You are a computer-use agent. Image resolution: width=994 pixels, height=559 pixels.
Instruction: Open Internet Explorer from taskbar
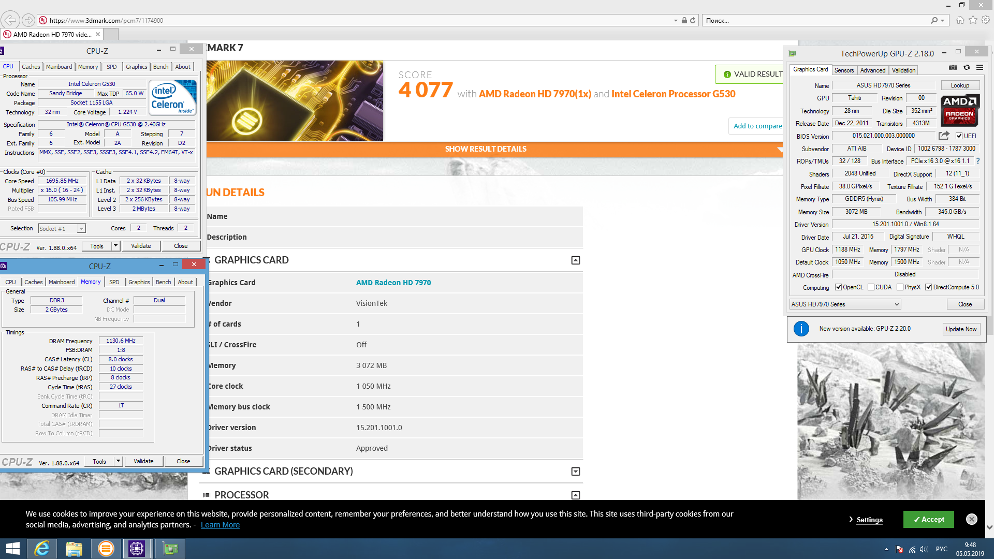42,549
